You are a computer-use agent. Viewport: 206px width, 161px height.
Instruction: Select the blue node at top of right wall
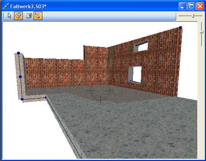coord(181,27)
